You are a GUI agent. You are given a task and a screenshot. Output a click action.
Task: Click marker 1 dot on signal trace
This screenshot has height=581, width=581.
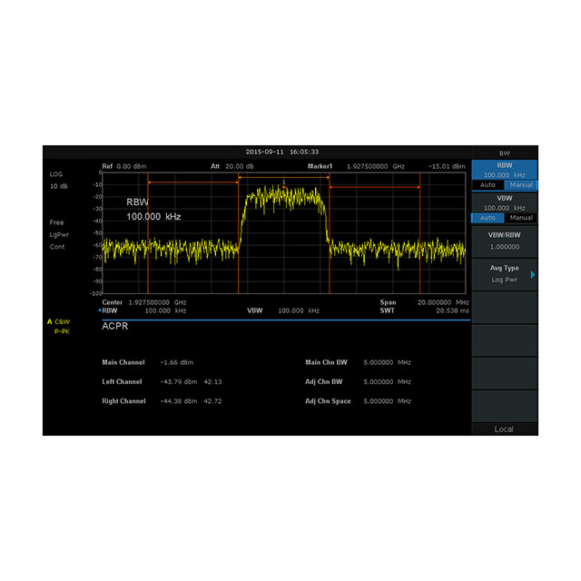[x=283, y=186]
